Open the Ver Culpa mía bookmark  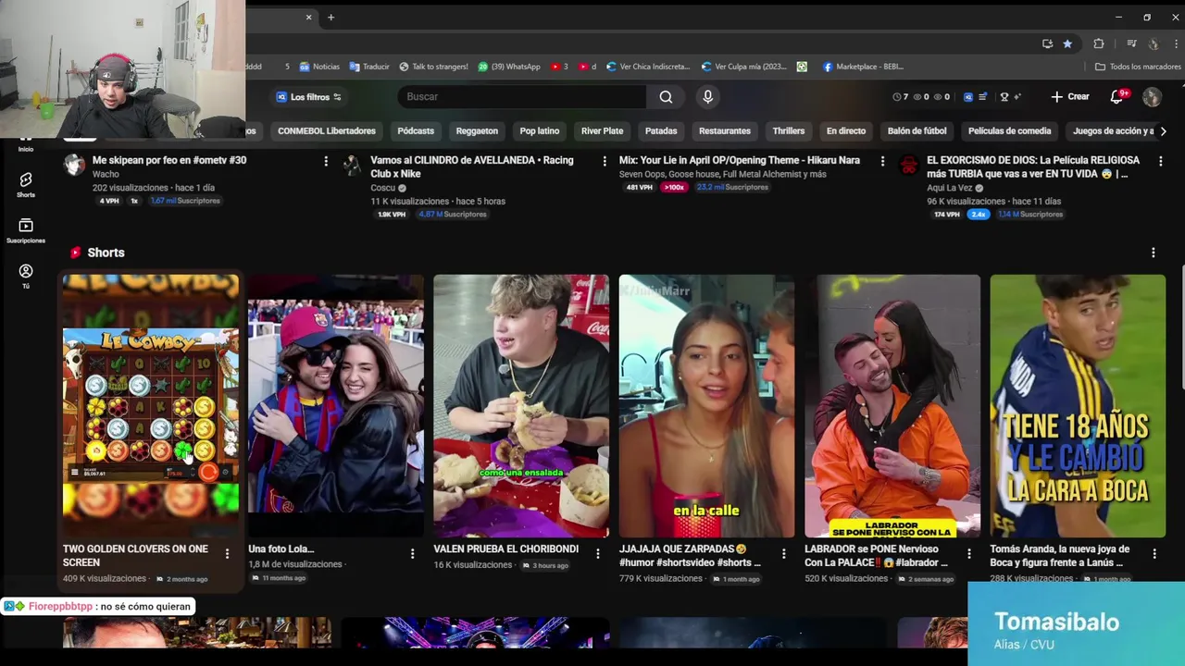click(744, 67)
